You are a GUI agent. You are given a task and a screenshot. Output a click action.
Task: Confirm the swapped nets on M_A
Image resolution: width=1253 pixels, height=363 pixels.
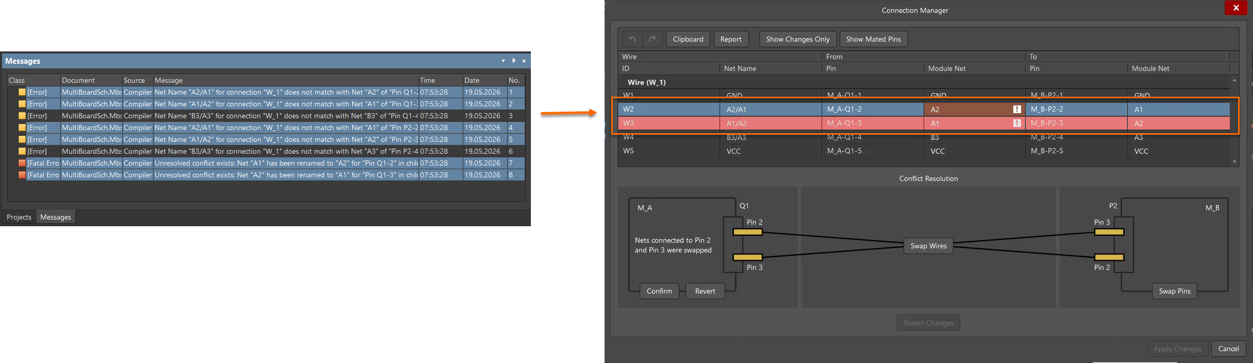(659, 291)
